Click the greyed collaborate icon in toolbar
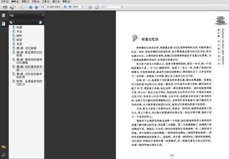 pyautogui.click(x=22, y=7)
